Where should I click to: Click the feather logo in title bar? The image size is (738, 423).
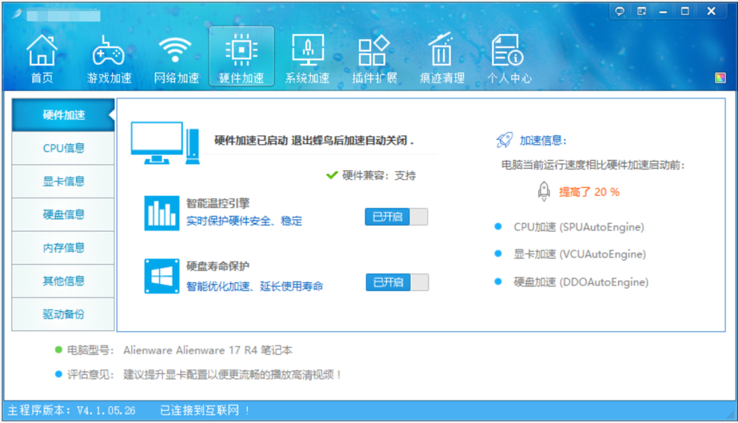[17, 13]
